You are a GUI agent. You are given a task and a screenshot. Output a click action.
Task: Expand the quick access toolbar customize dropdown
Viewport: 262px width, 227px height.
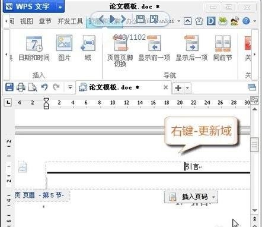70,87
